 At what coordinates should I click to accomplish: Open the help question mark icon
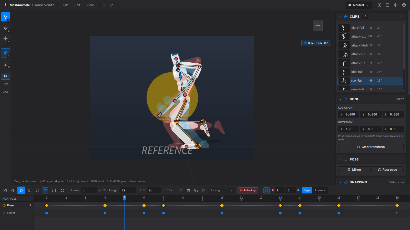404,5
